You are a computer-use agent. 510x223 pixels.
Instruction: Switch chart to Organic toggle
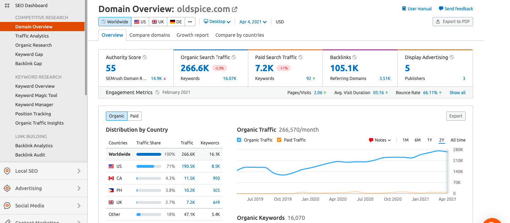pos(116,116)
